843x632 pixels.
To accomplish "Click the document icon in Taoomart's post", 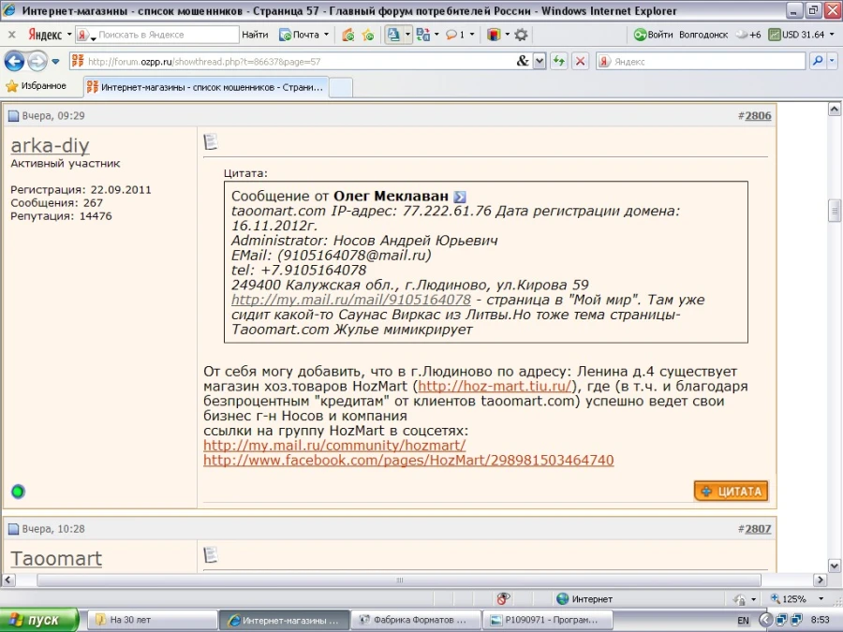I will click(211, 554).
